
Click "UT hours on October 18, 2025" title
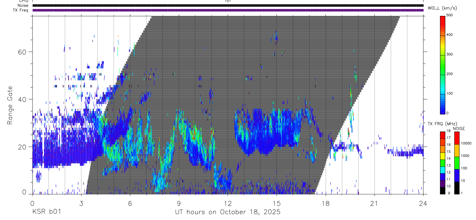(x=228, y=212)
